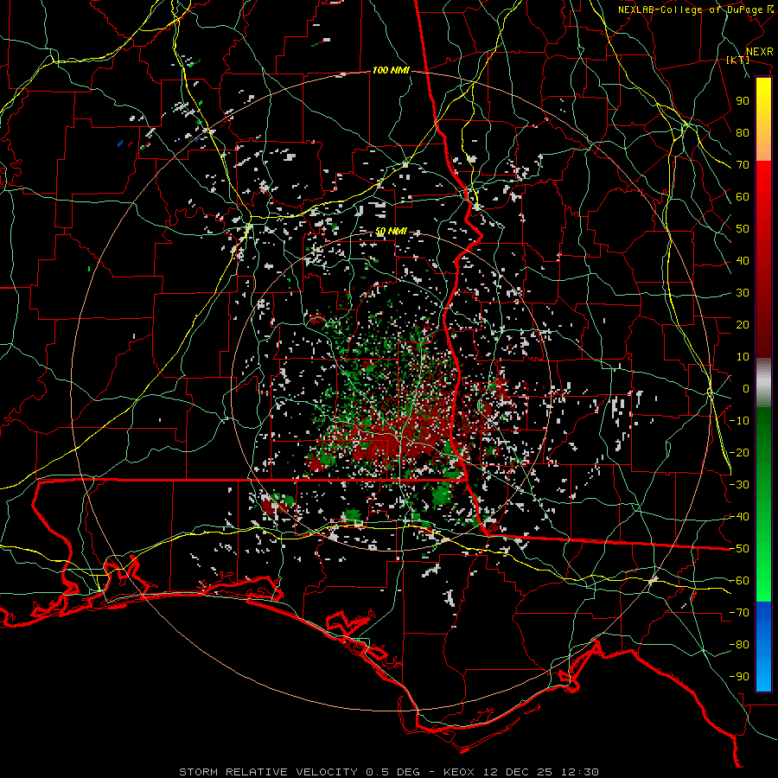Click the 40 value on velocity scale
778x778 pixels.
[743, 260]
